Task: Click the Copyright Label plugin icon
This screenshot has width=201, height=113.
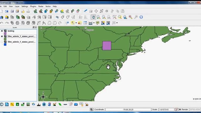Action: click(2, 105)
